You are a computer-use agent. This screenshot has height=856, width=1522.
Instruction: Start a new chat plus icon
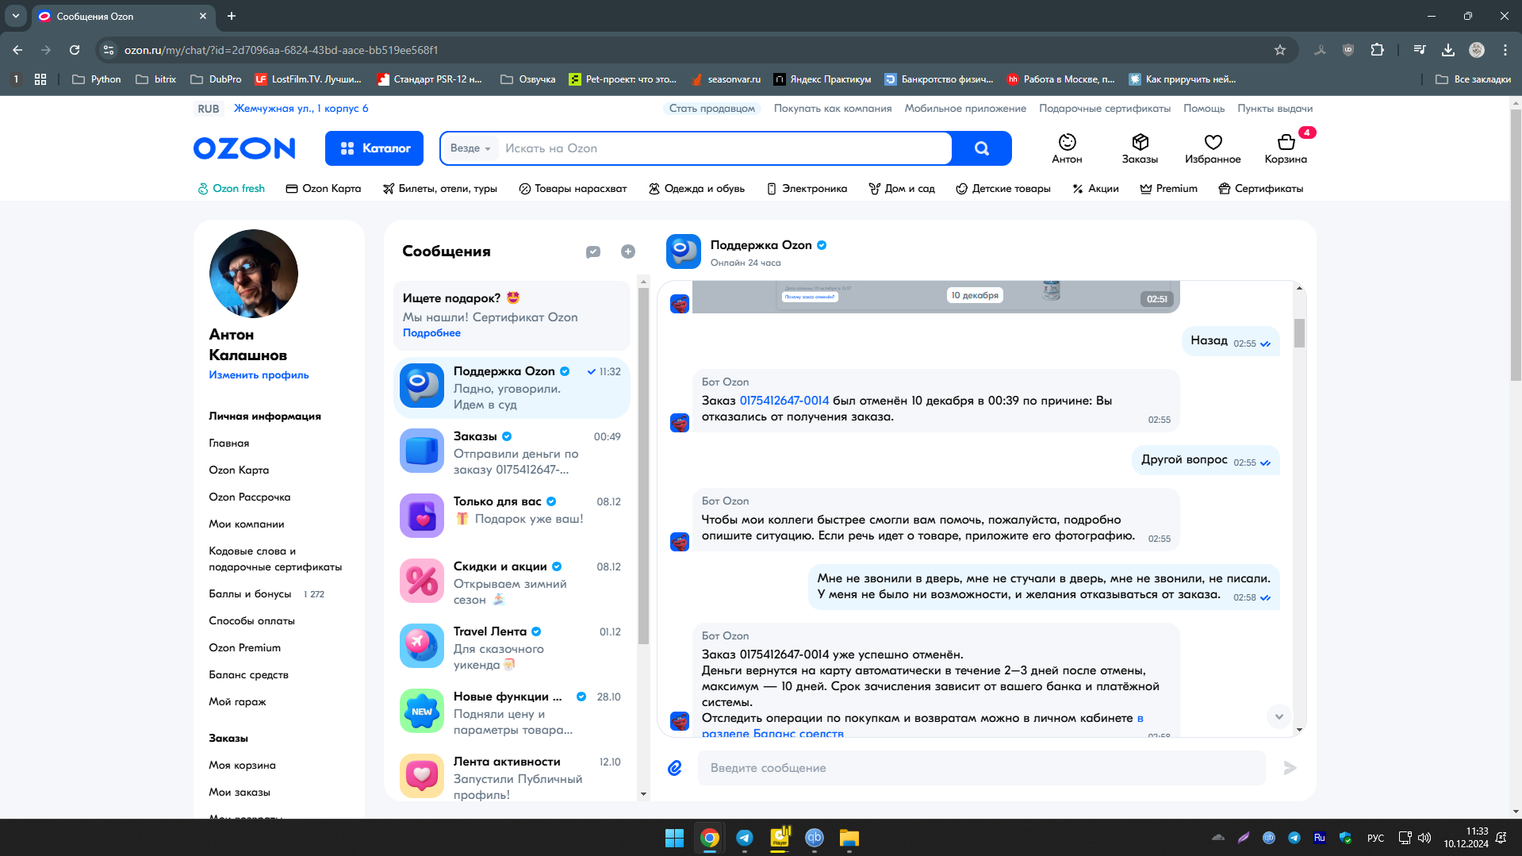click(x=628, y=251)
